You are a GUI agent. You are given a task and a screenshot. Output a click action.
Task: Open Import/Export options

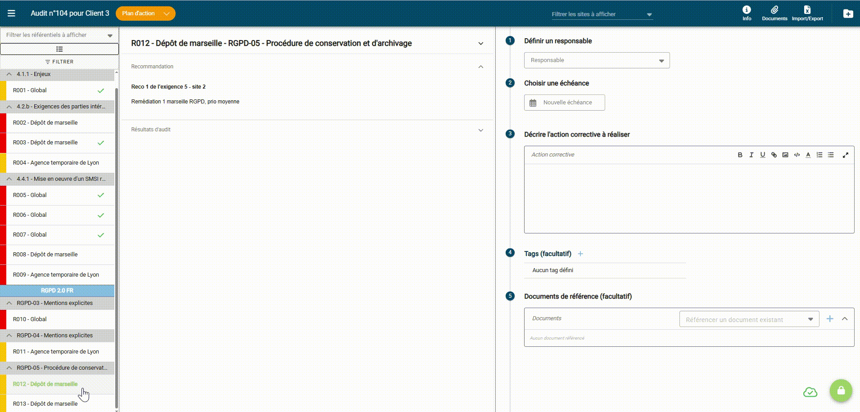[x=807, y=13]
